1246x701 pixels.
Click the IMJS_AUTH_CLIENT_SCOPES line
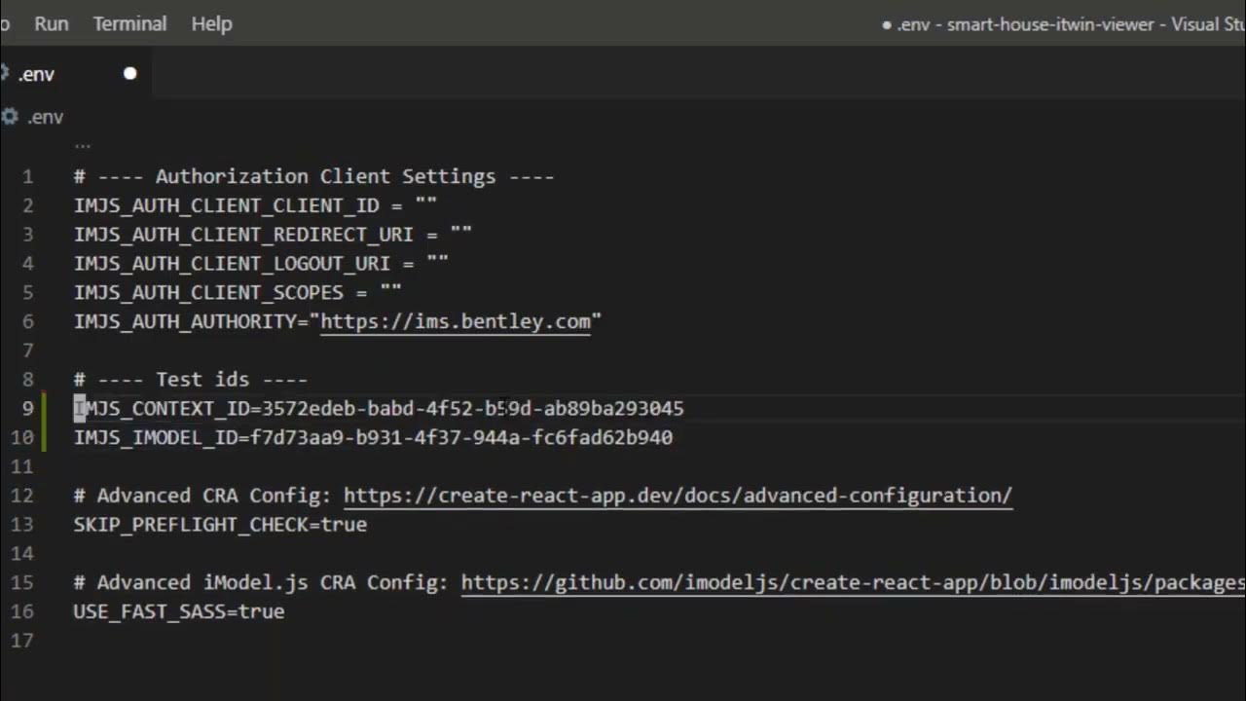pyautogui.click(x=223, y=292)
